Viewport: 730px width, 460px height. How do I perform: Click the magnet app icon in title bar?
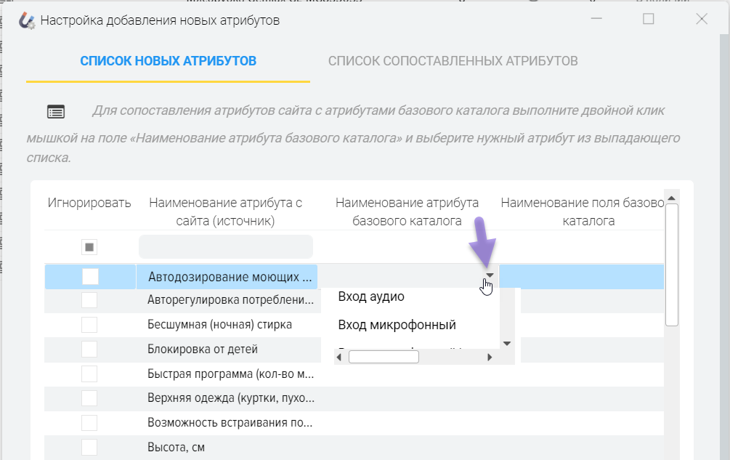(27, 20)
